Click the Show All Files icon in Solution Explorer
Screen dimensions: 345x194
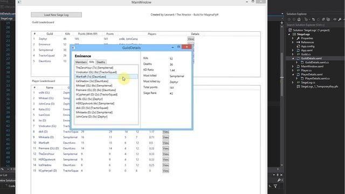click(328, 19)
